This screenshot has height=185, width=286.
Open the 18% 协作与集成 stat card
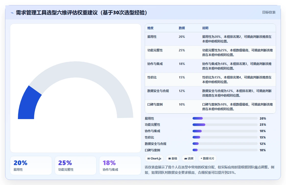tap(120, 166)
